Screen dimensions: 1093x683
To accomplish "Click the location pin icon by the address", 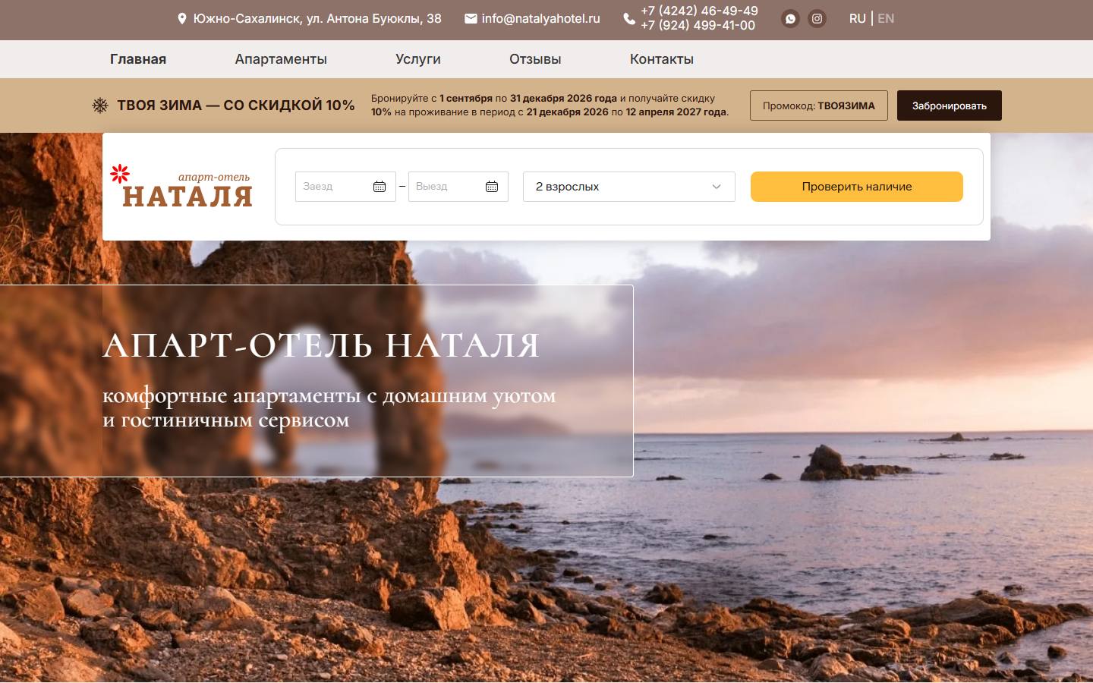I will point(182,19).
